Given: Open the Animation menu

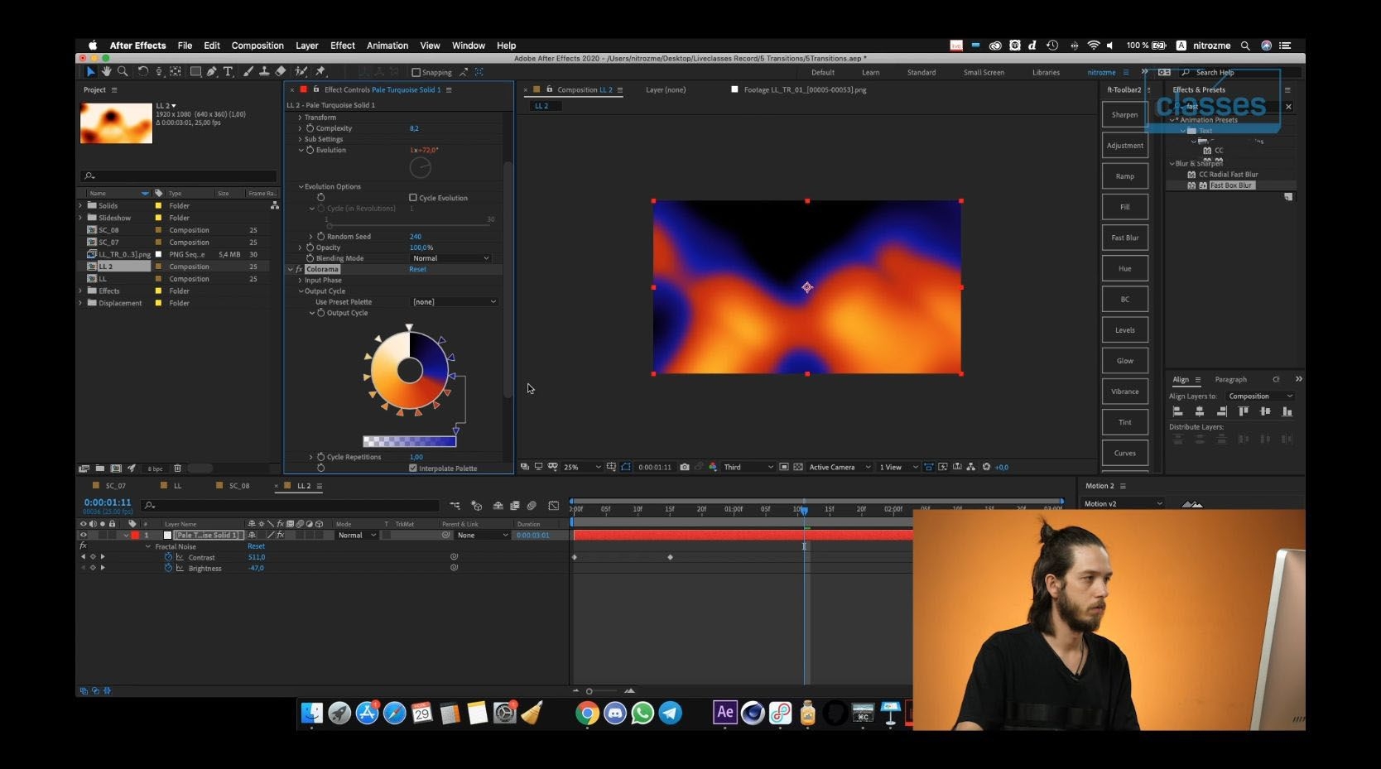Looking at the screenshot, I should pos(387,46).
